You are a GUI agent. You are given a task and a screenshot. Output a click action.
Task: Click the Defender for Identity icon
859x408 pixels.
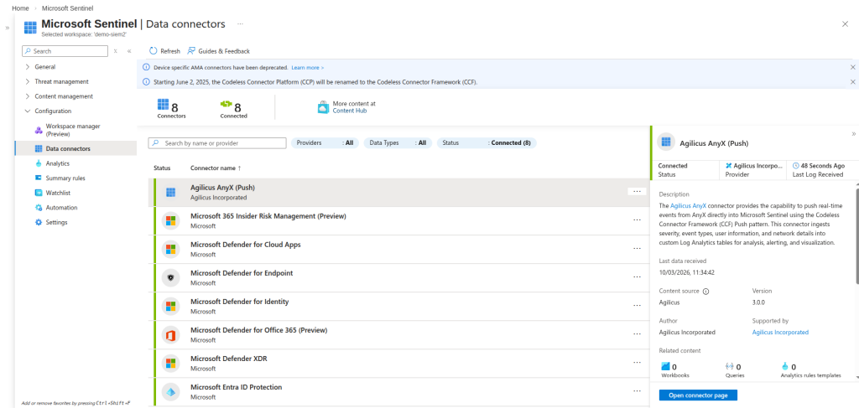pyautogui.click(x=171, y=307)
